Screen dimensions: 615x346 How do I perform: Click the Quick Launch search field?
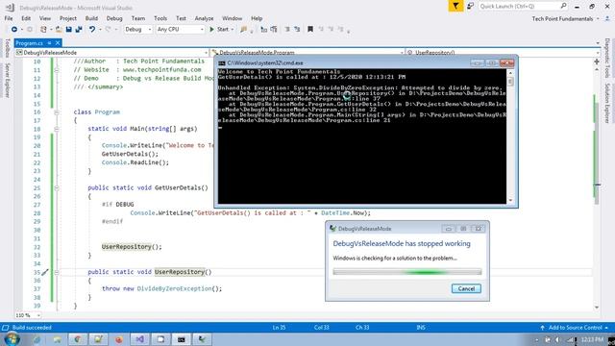(523, 7)
